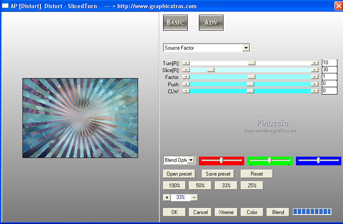Image resolution: width=343 pixels, height=224 pixels.
Task: Click the blue channel slider
Action: tap(318, 161)
